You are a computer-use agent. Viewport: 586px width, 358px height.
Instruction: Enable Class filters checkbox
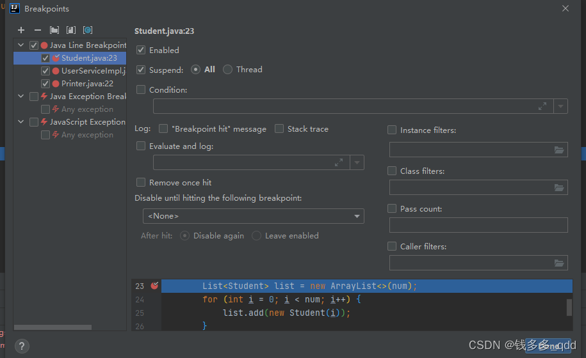pyautogui.click(x=392, y=171)
